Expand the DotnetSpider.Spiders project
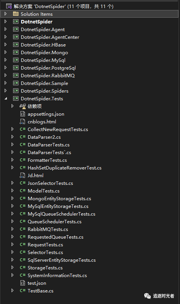 point(5,91)
